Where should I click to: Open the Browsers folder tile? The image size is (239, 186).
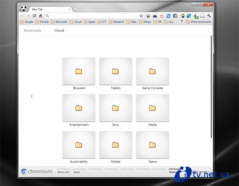coord(79,71)
